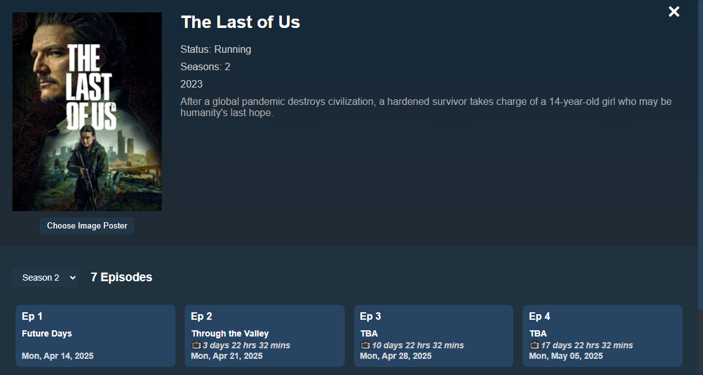Click the show title heading

coord(240,22)
